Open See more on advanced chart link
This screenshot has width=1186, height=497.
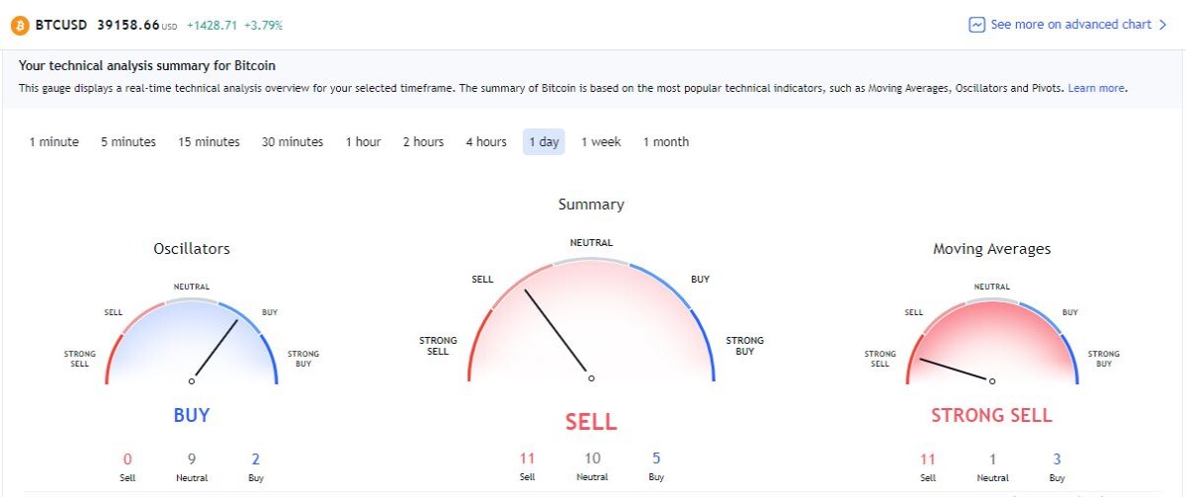point(1070,25)
